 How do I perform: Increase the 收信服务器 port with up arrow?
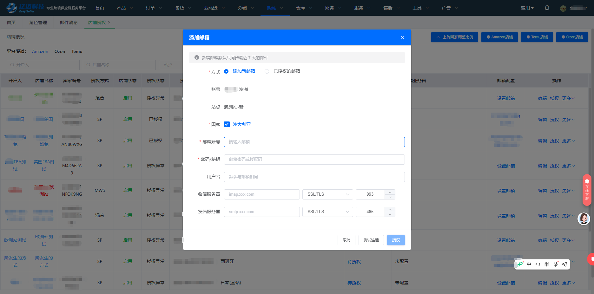[390, 192]
